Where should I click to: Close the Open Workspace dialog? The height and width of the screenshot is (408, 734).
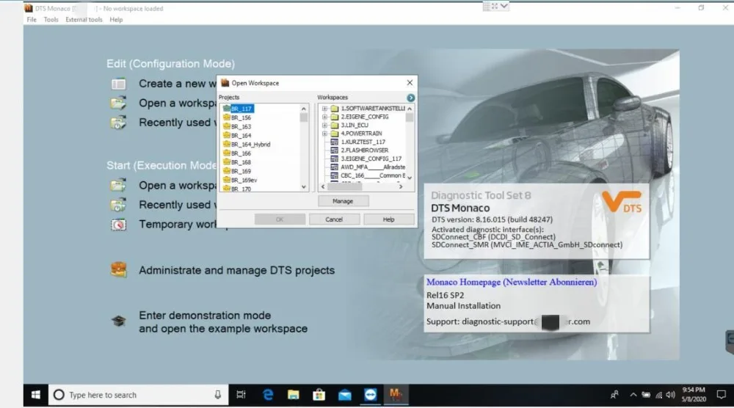click(x=410, y=83)
